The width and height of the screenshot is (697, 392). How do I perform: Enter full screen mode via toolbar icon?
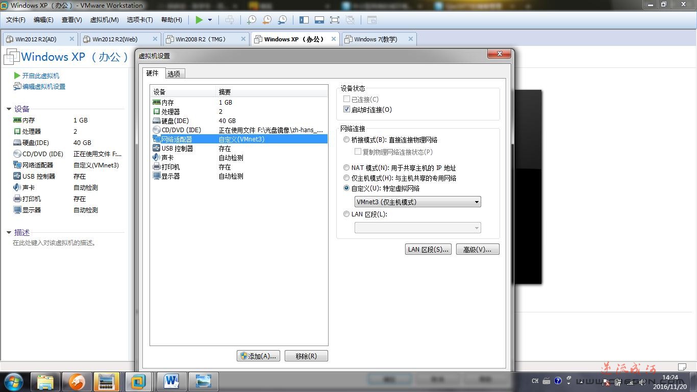pyautogui.click(x=335, y=20)
